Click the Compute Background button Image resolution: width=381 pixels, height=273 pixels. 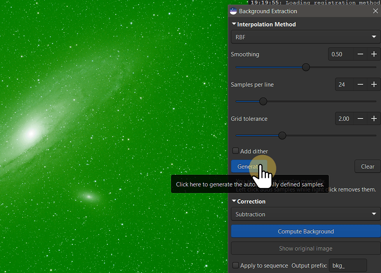[306, 231]
